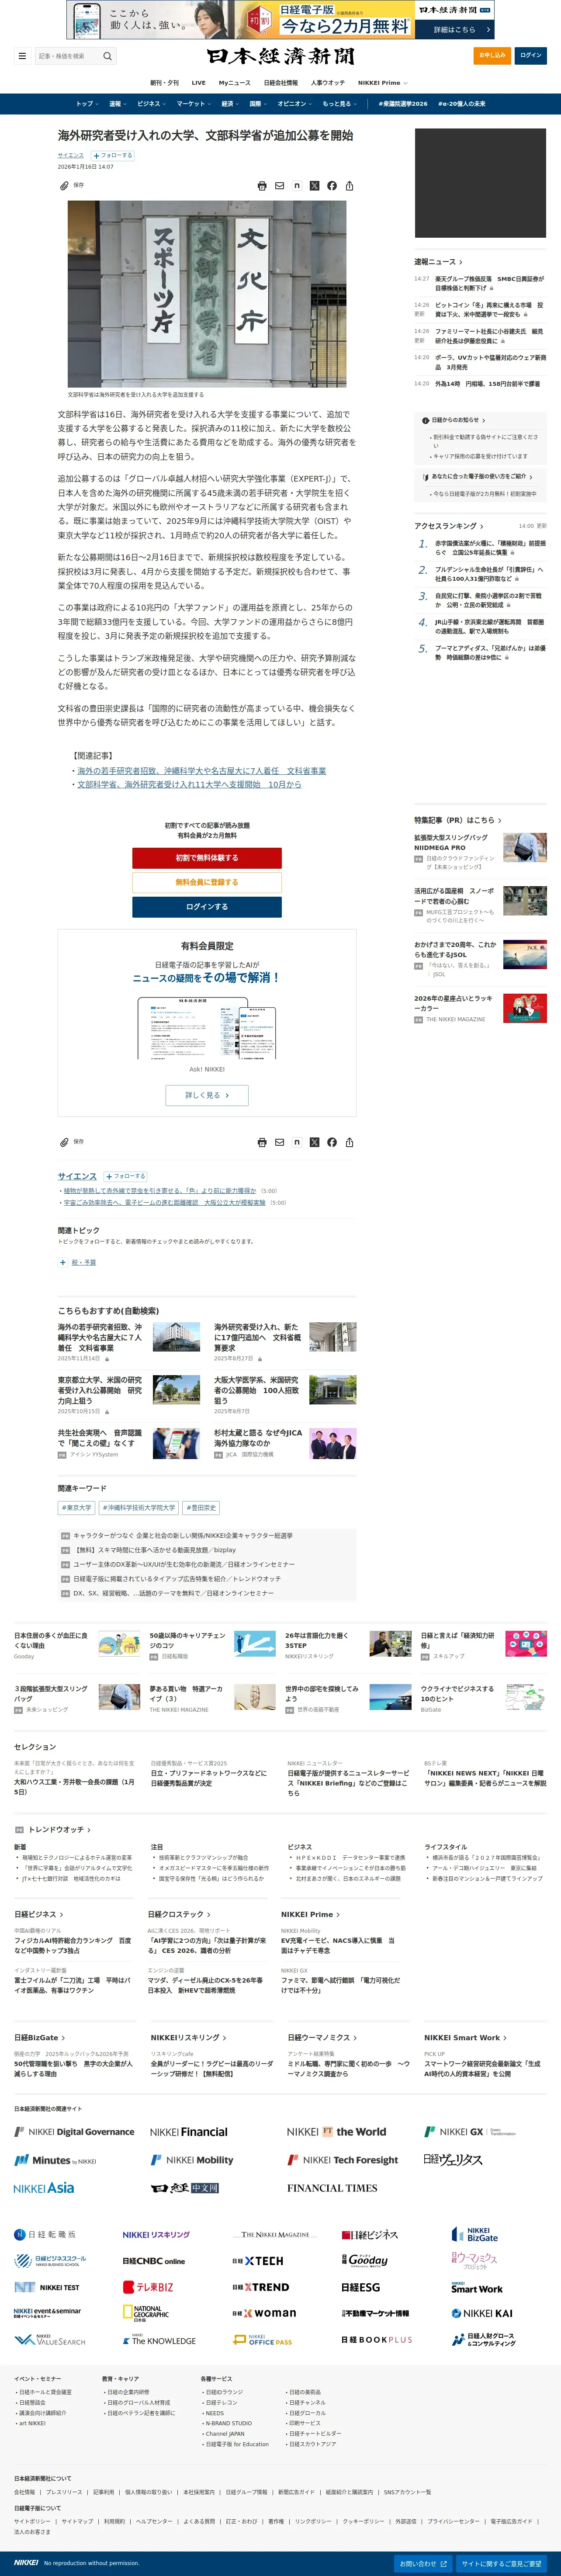561x2576 pixels.
Task: Share to note via icon under headline
Action: pyautogui.click(x=297, y=186)
